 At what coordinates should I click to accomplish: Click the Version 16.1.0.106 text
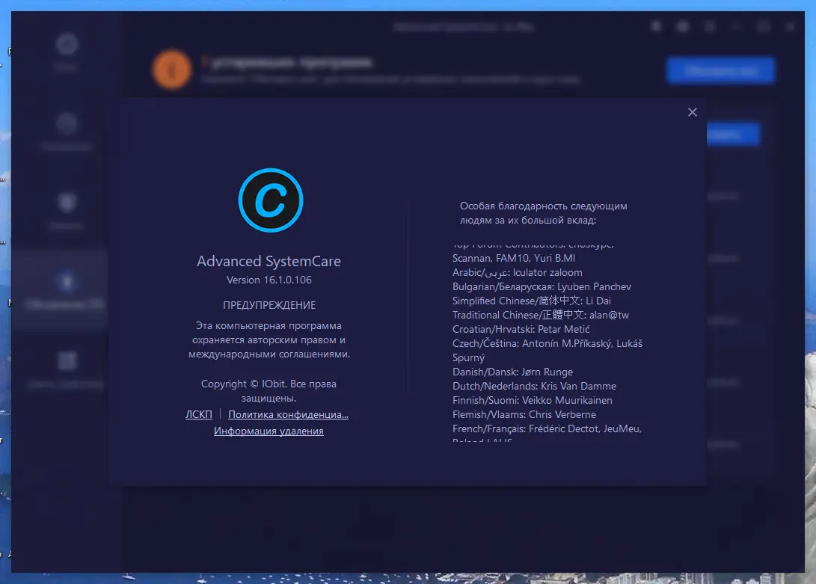269,280
